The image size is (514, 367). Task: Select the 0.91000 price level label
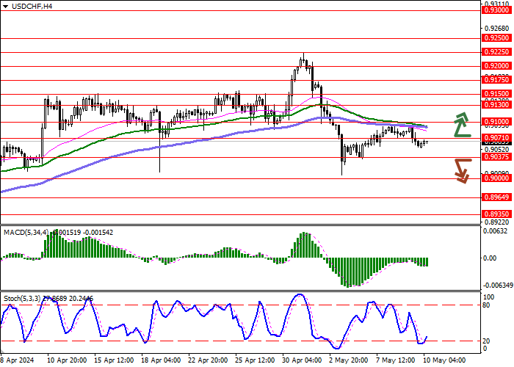tap(497, 122)
